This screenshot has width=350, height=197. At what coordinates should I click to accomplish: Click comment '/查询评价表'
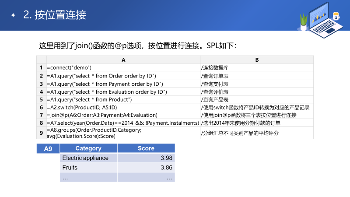click(x=215, y=92)
